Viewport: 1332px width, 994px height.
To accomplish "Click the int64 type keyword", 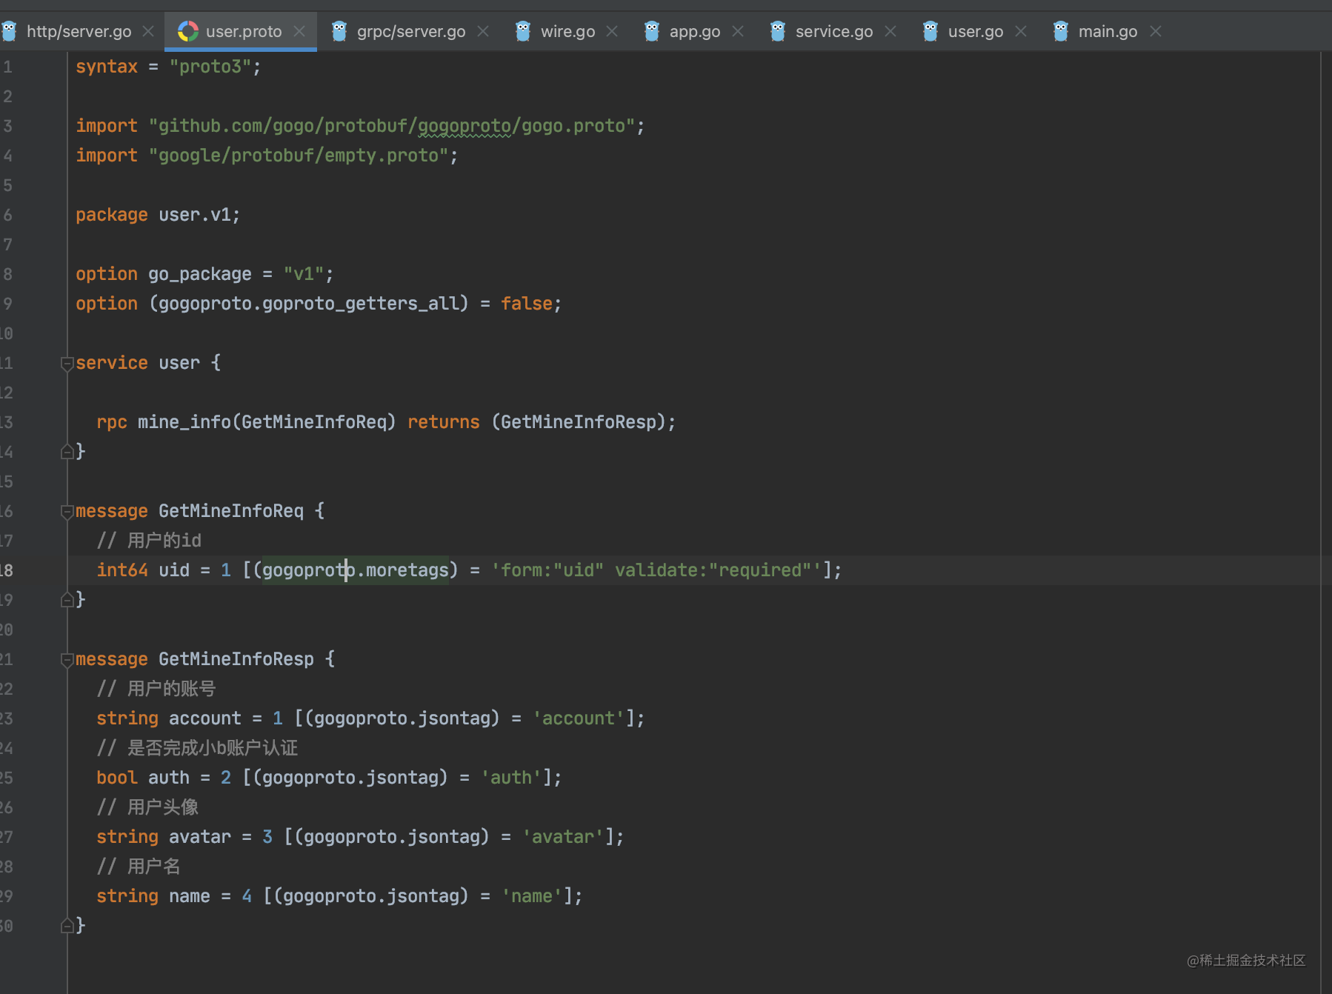I will pos(122,570).
